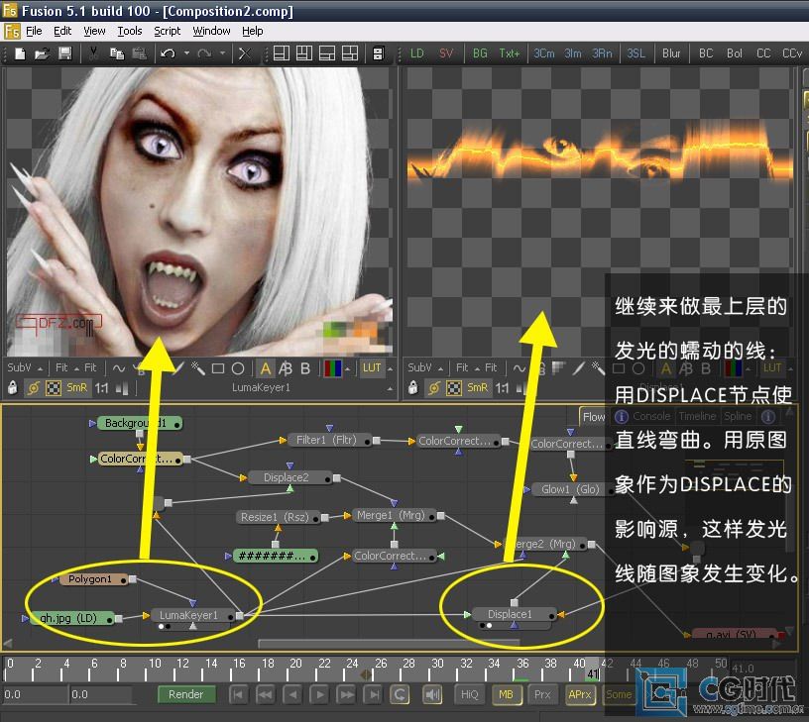809x722 pixels.
Task: Click the waveform curve icon in left viewer
Action: click(x=119, y=368)
